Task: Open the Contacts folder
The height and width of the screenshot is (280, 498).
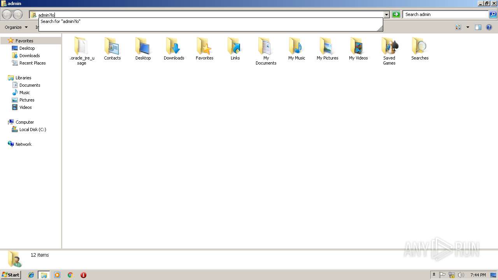Action: (112, 49)
